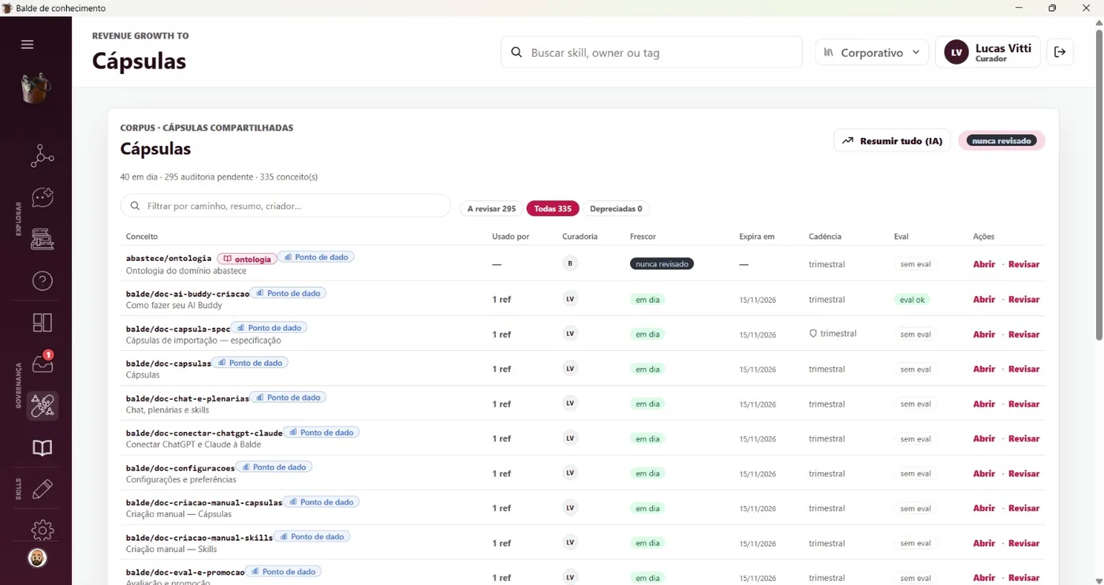Open the pencil Skills icon
1104x585 pixels.
(x=43, y=489)
